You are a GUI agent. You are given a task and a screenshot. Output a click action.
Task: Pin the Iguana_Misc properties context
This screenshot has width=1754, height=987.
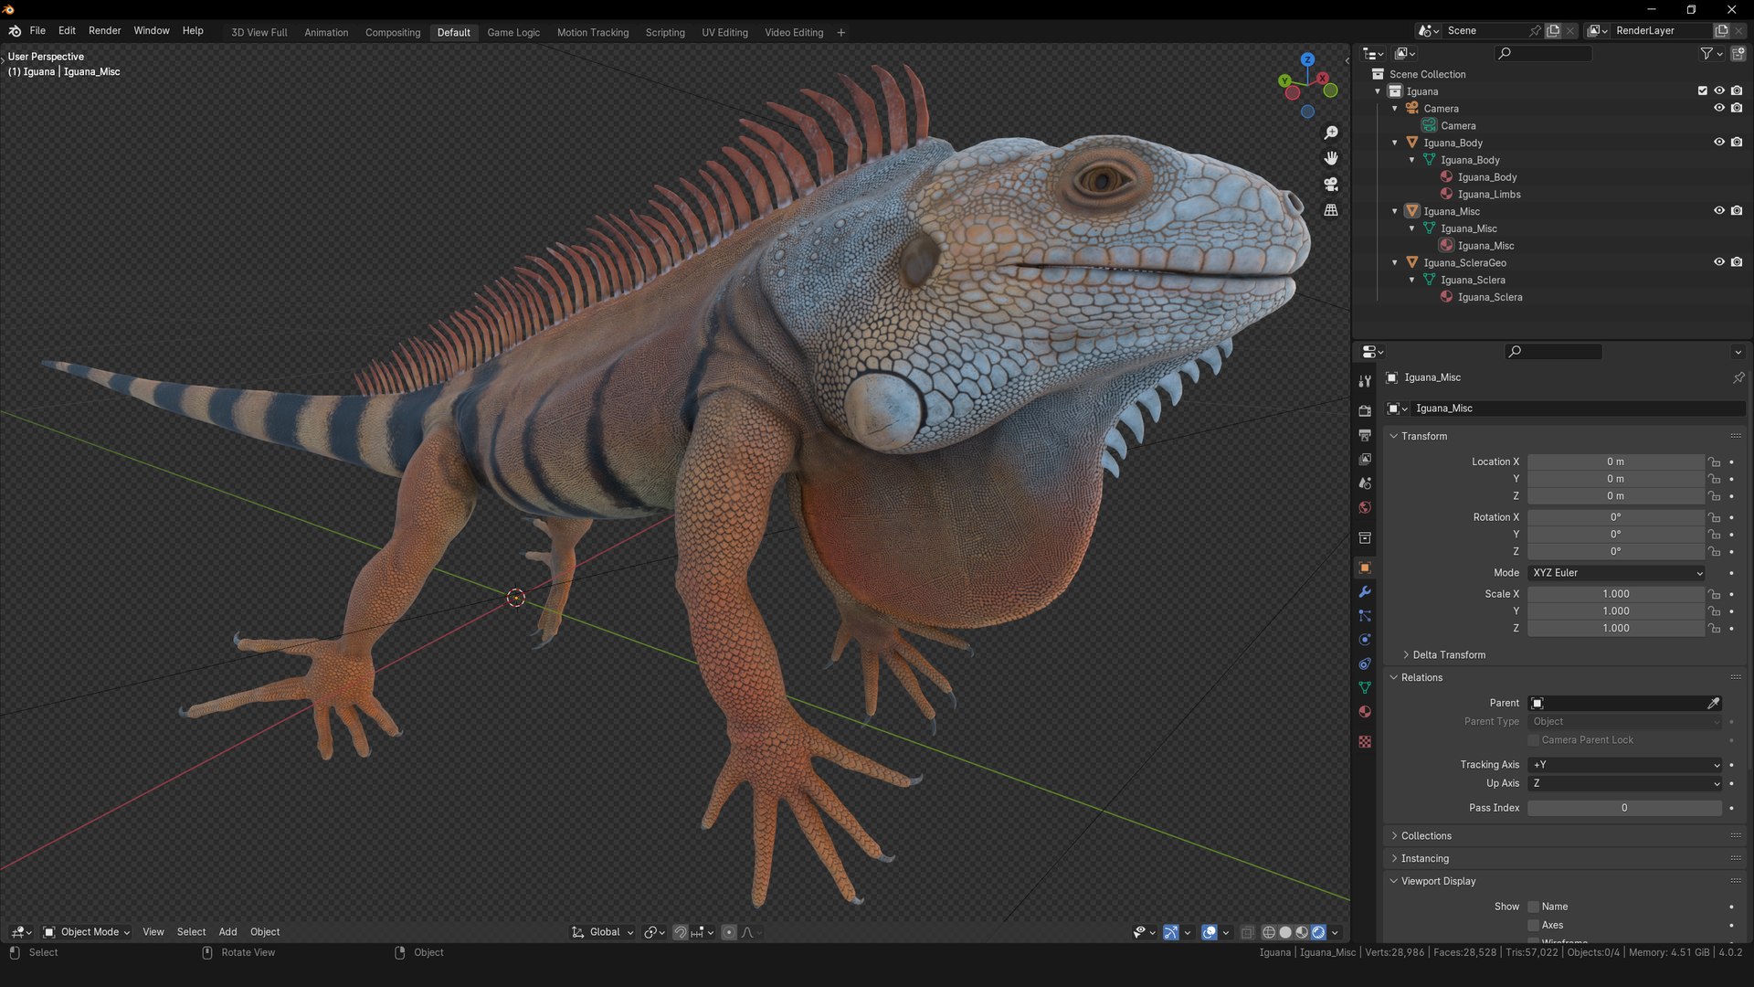1738,377
